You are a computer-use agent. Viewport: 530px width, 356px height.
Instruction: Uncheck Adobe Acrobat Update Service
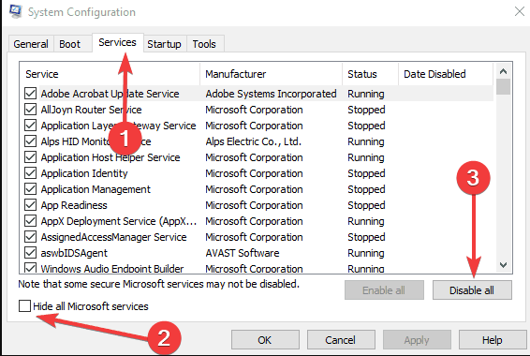(x=30, y=94)
